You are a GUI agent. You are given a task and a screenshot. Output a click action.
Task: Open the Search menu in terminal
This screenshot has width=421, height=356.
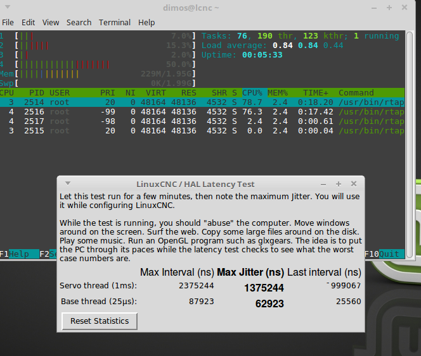click(x=79, y=23)
